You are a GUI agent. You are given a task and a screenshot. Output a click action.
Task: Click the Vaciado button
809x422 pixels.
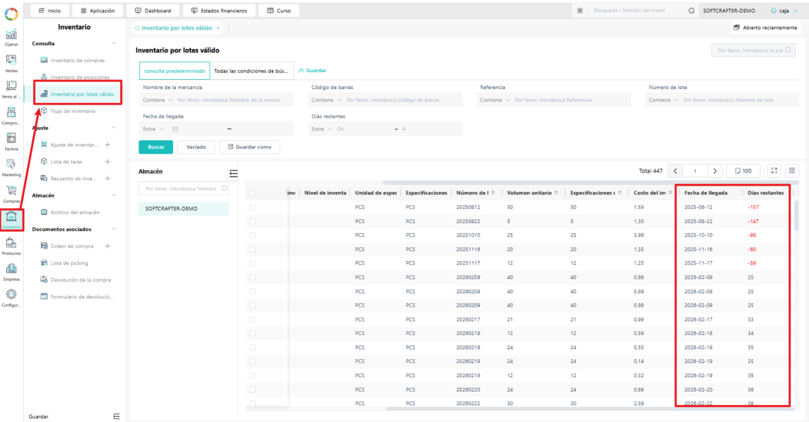coord(196,147)
